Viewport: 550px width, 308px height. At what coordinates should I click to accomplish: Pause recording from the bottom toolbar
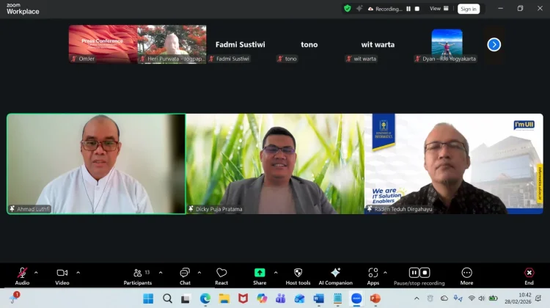pyautogui.click(x=414, y=273)
